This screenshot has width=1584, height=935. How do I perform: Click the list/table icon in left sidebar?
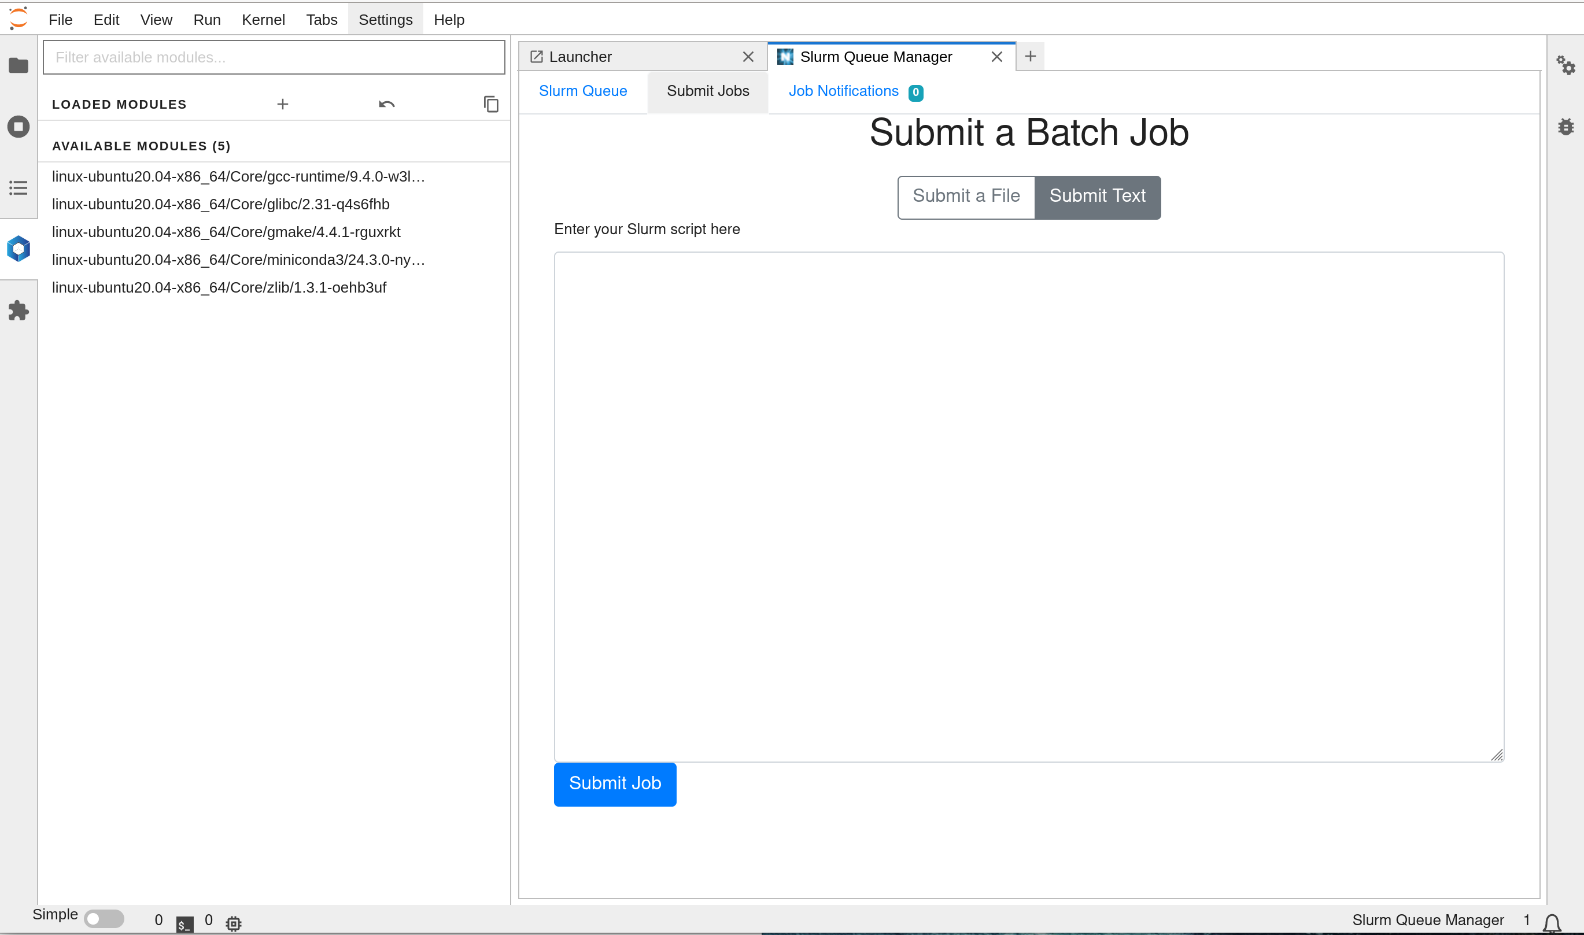point(18,188)
